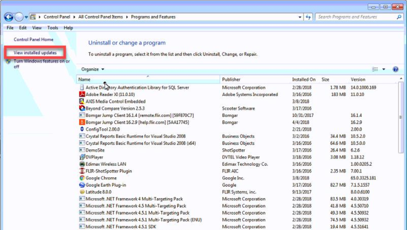Click the View installed updates link

click(x=35, y=53)
